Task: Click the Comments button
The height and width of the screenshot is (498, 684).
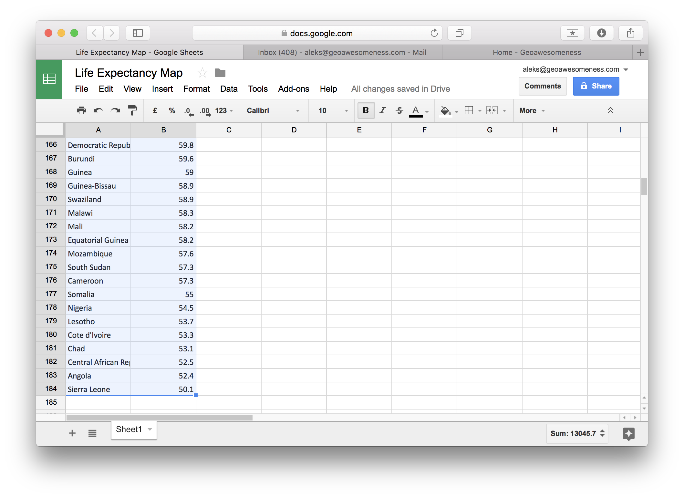Action: 543,86
